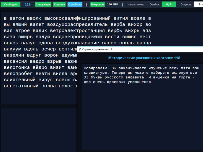The image size is (203, 152).
Task: Click the word "вегетативный"
Action: 21,86
